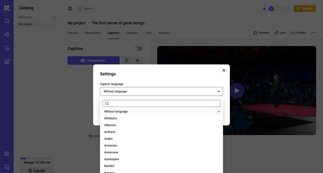
Task: Toggle the sidebar panel icon
Action: 70,9
